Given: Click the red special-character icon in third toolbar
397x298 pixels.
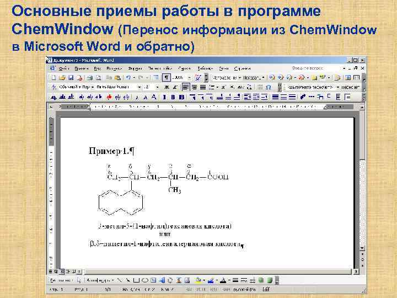Looking at the screenshot, I should pyautogui.click(x=109, y=97).
